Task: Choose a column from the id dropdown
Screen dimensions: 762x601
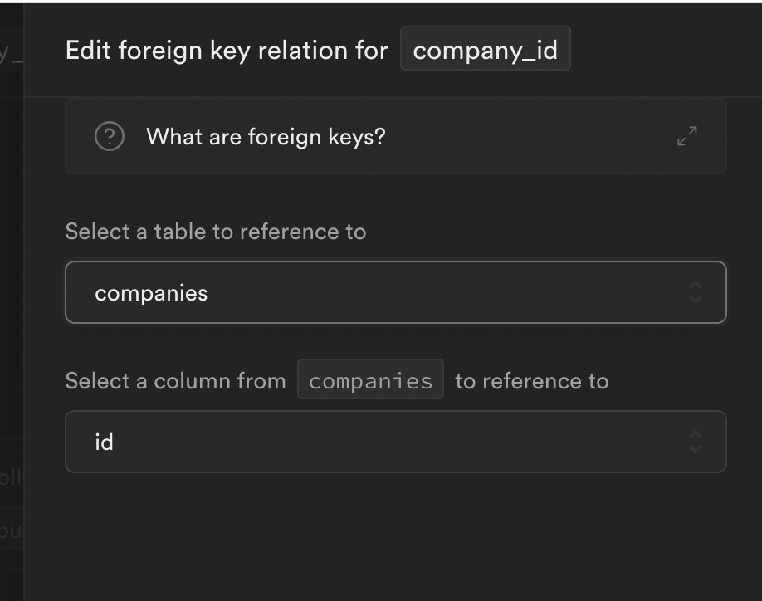Action: click(396, 442)
